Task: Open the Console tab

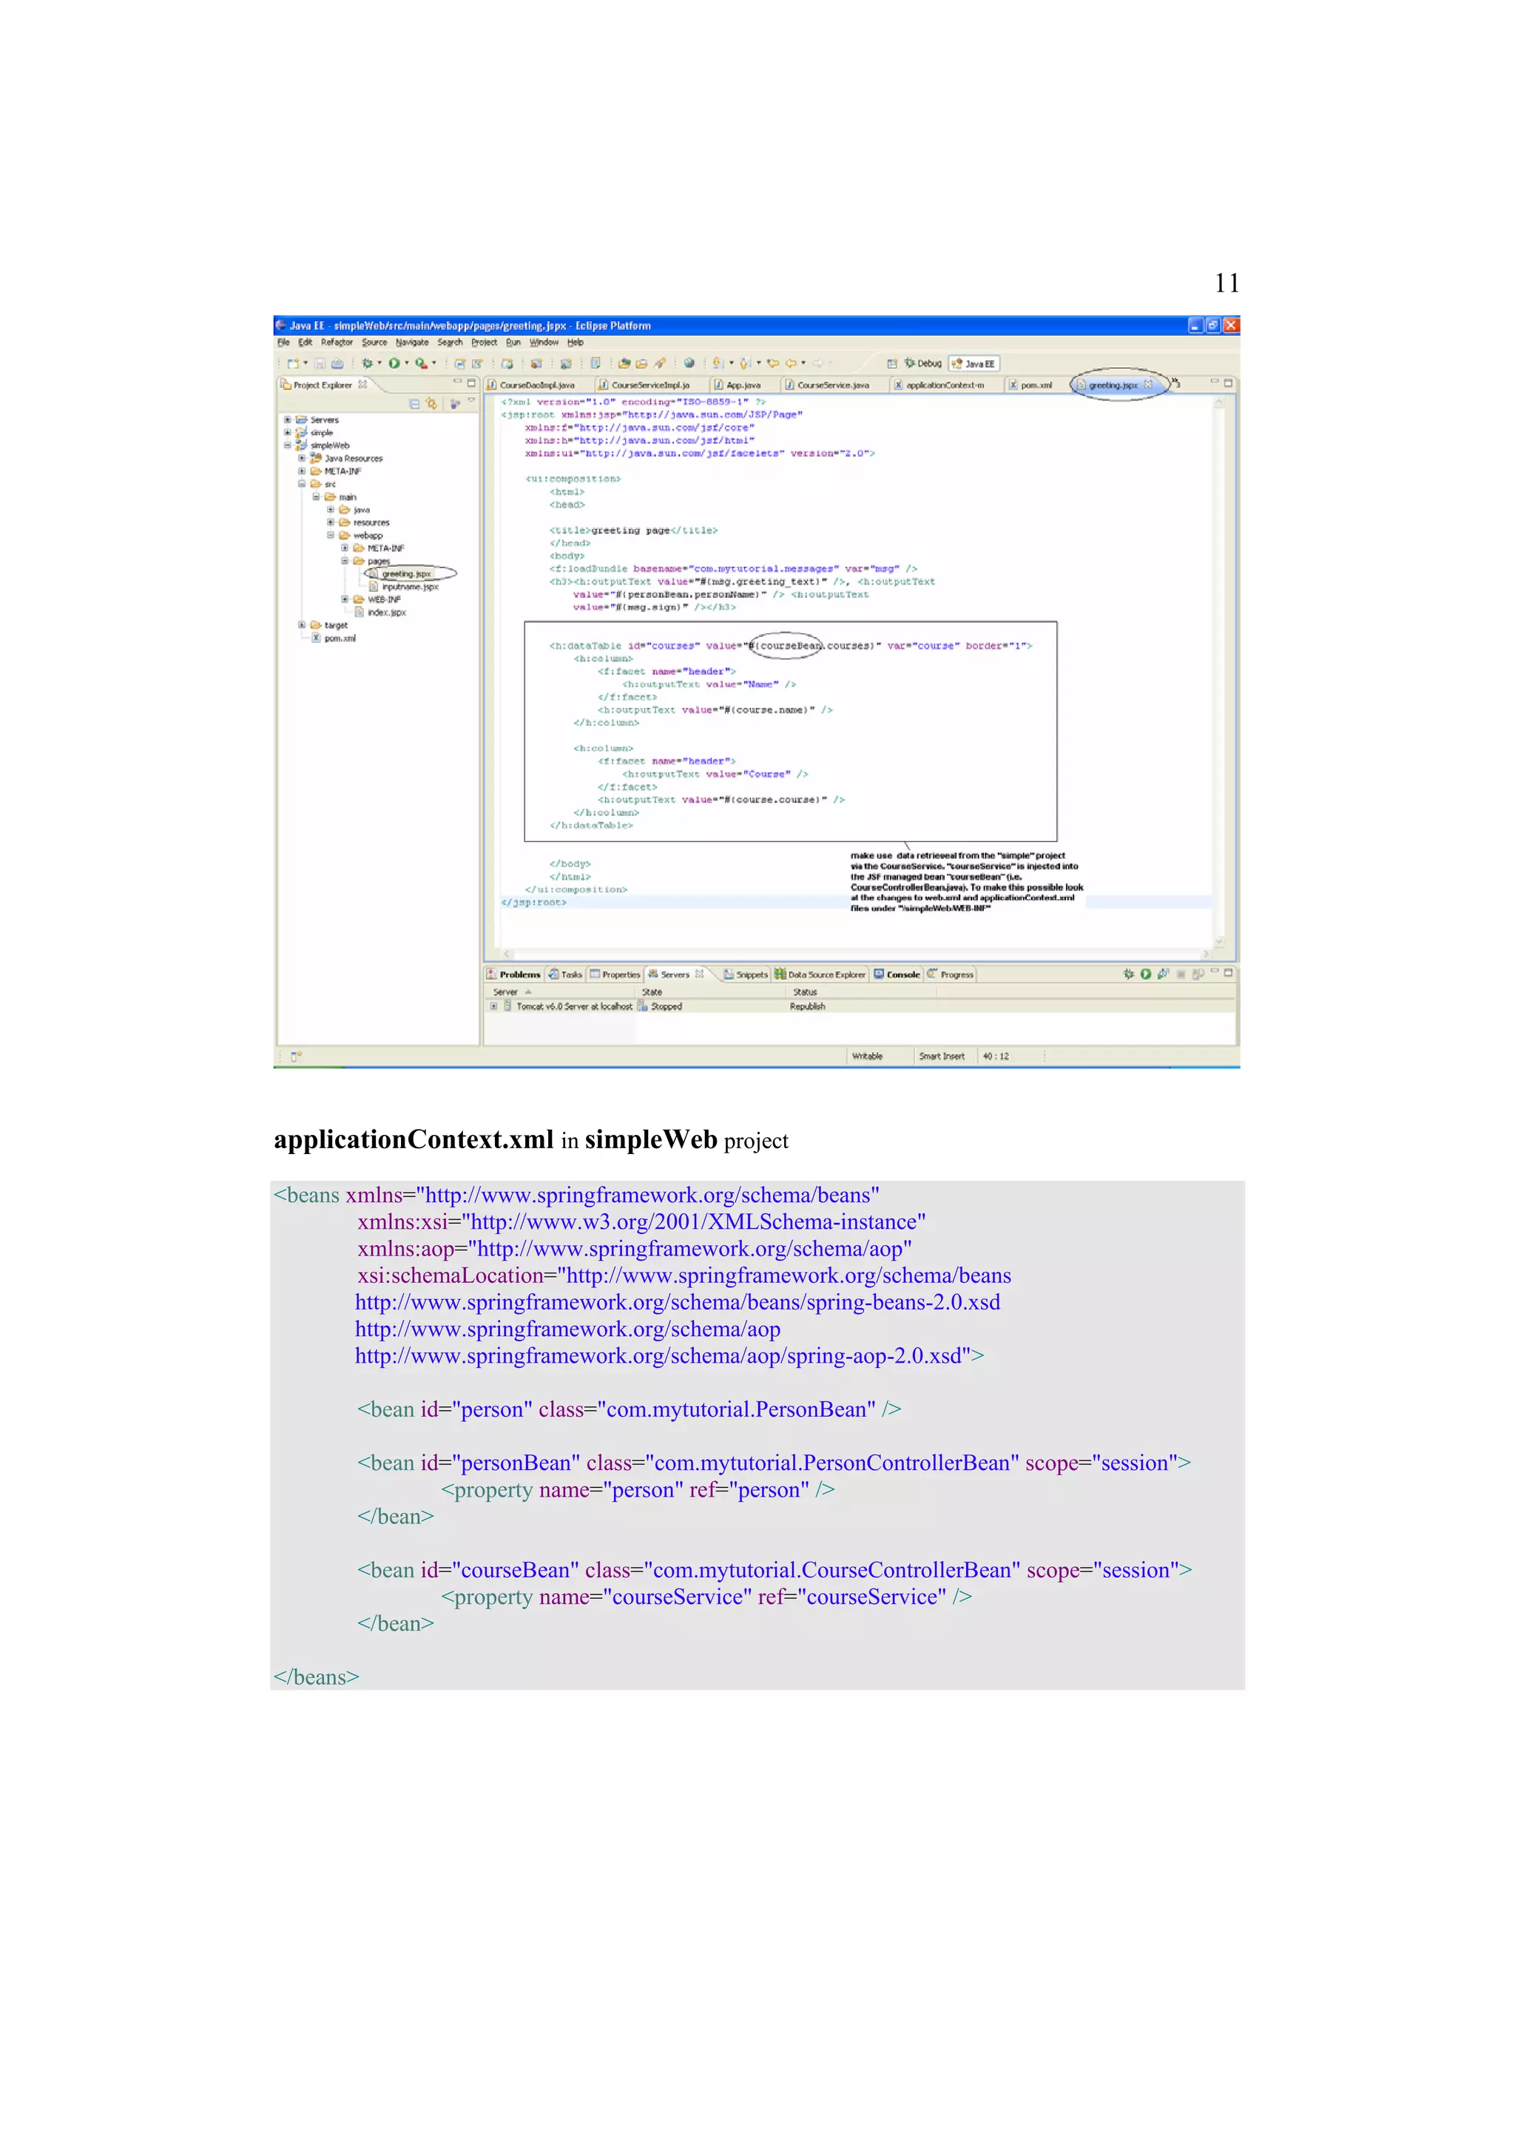Action: click(x=897, y=974)
